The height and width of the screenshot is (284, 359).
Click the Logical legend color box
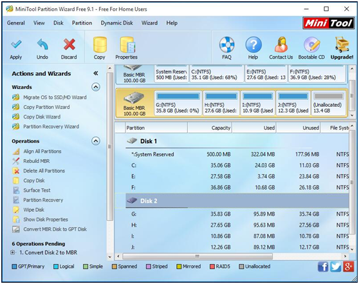(x=55, y=267)
